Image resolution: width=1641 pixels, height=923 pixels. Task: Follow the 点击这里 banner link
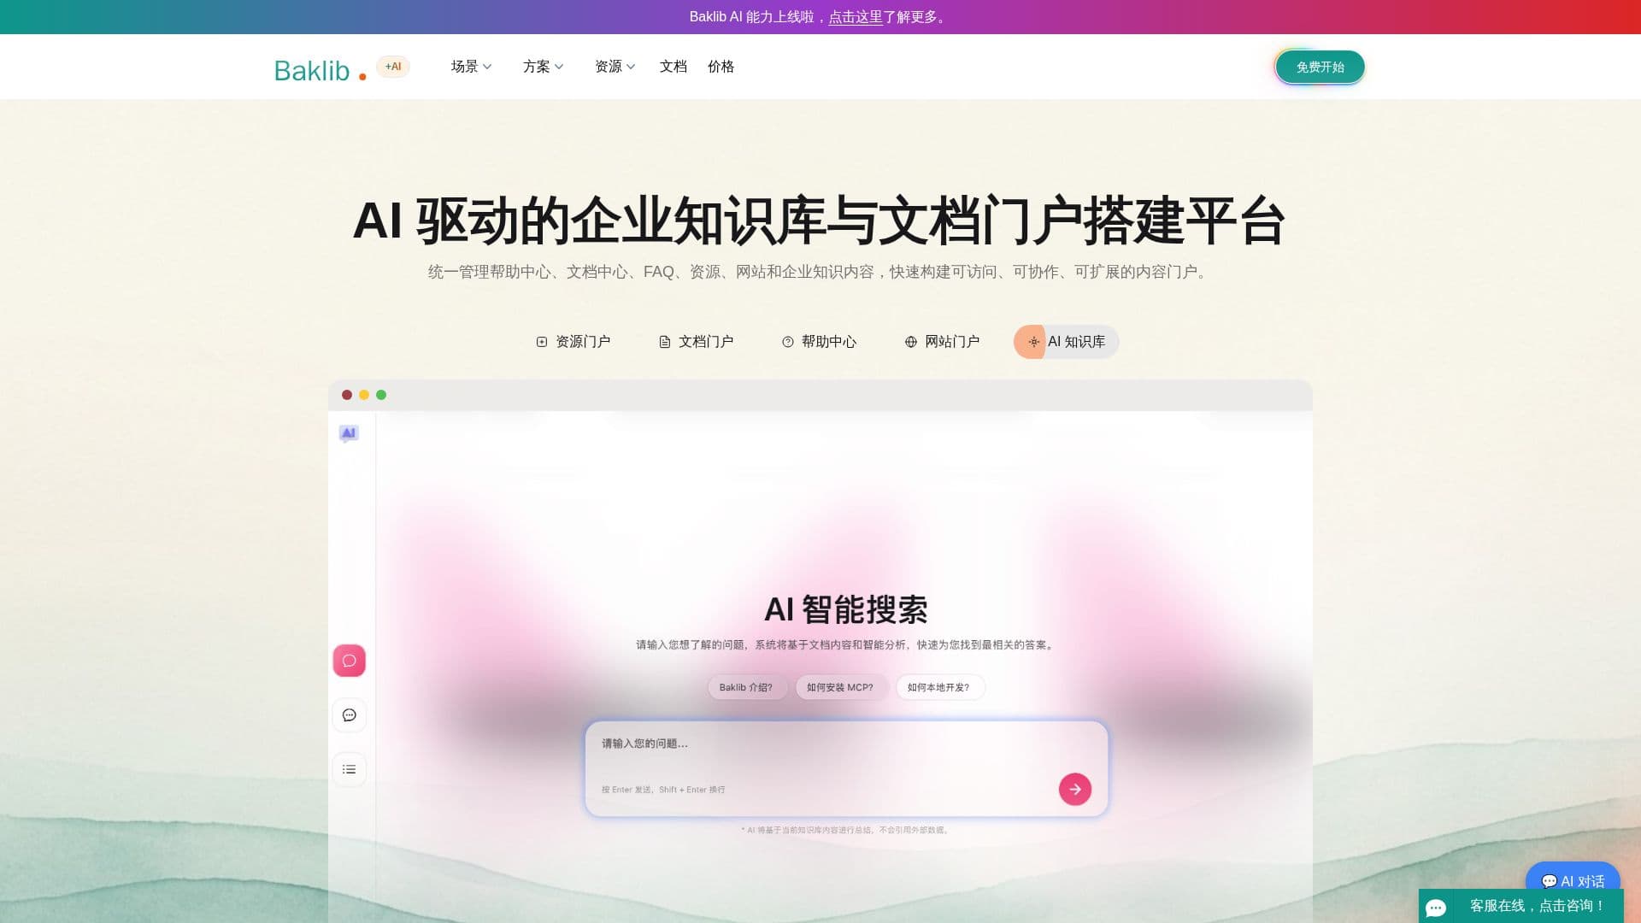[856, 17]
